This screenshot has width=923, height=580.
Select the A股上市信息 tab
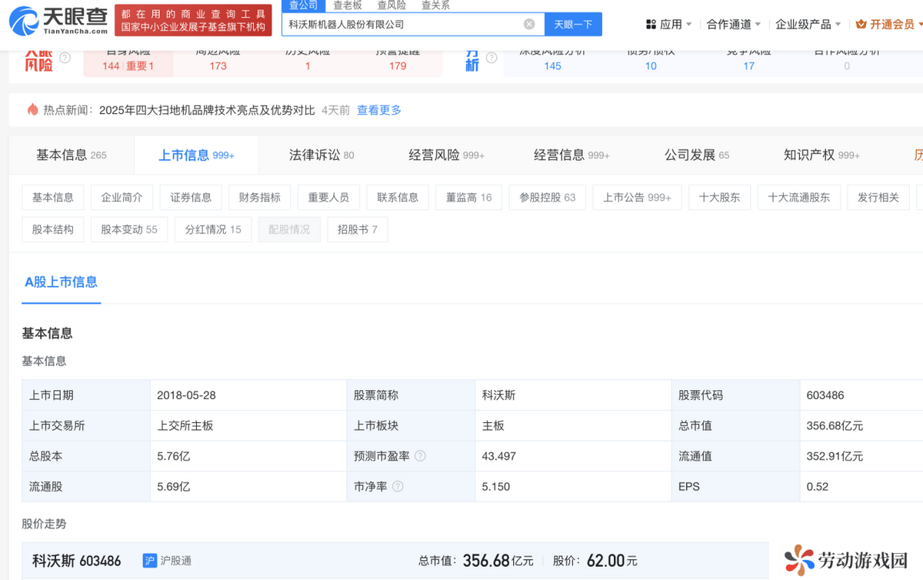point(62,282)
